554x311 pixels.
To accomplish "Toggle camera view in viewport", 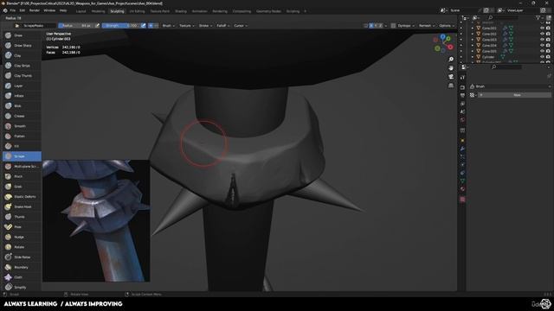I will pos(451,77).
